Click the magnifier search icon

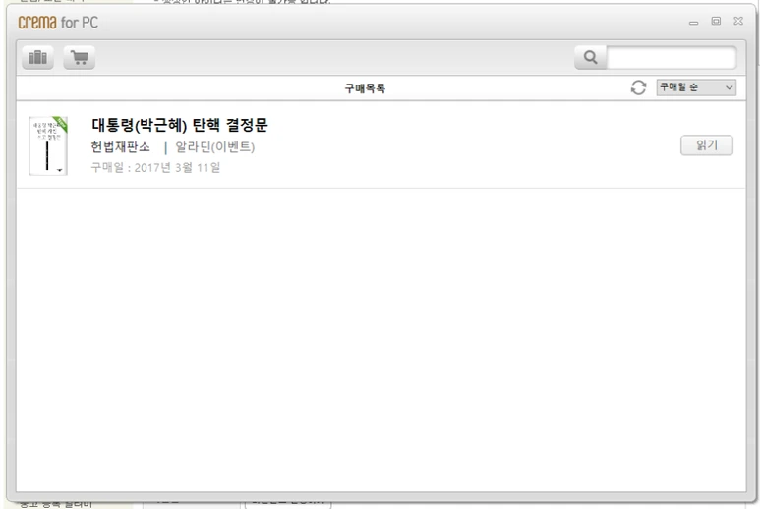pyautogui.click(x=590, y=57)
